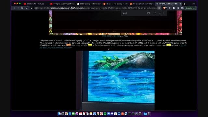Open Notes from the Dock
This screenshot has height=117, width=208.
pyautogui.click(x=91, y=114)
